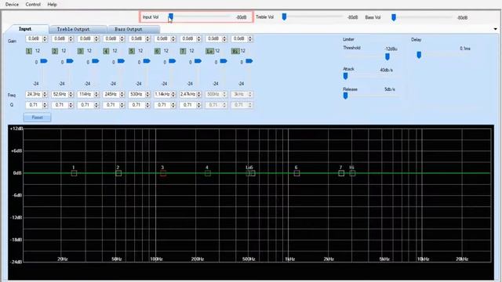Open the Help menu
The height and width of the screenshot is (282, 502).
(52, 5)
